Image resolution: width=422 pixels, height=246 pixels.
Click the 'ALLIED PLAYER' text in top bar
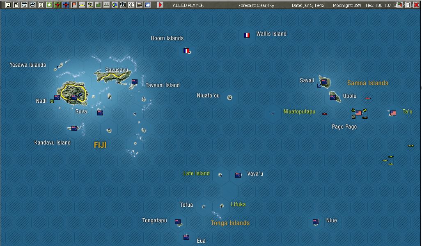point(188,5)
